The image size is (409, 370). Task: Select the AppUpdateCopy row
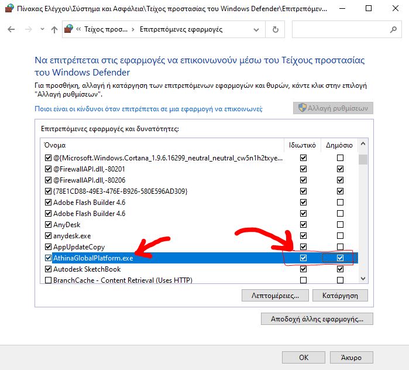(201, 247)
